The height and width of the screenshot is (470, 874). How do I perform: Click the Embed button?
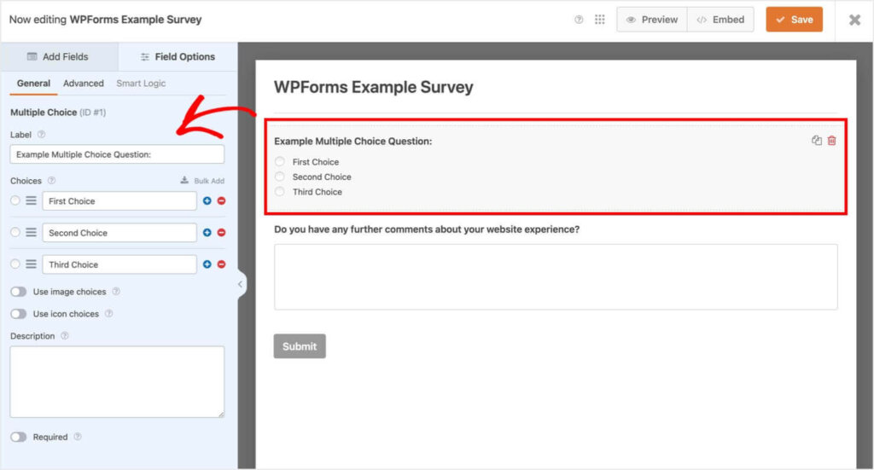(x=720, y=20)
